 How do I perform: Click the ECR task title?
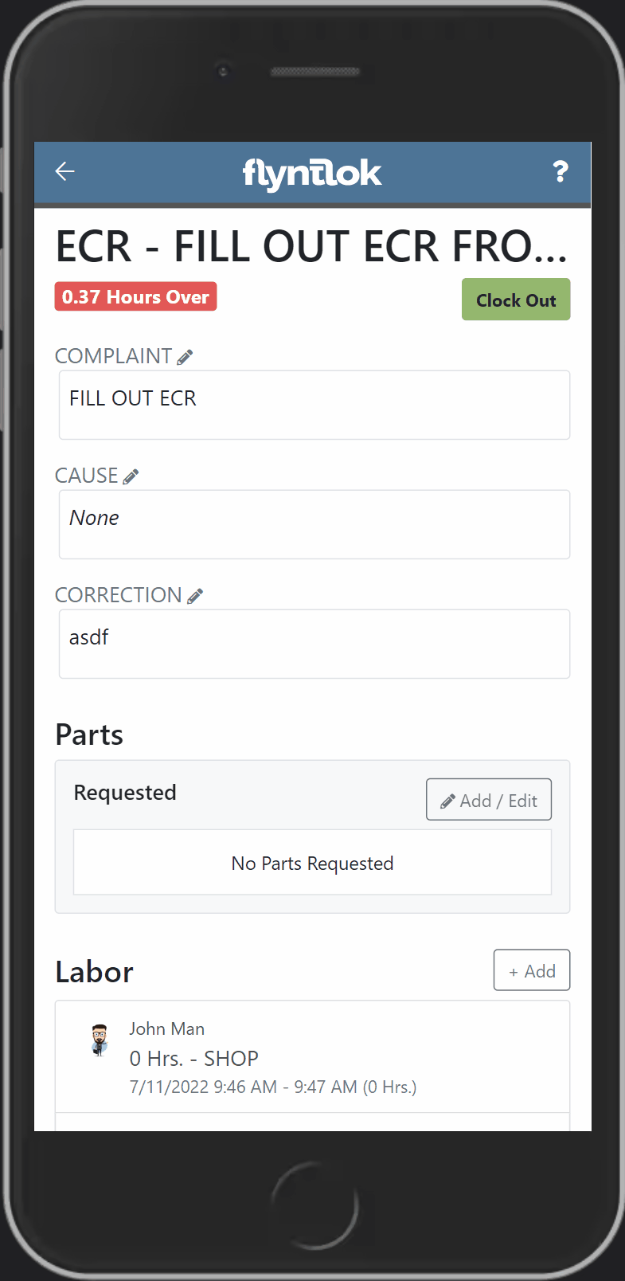pyautogui.click(x=312, y=247)
